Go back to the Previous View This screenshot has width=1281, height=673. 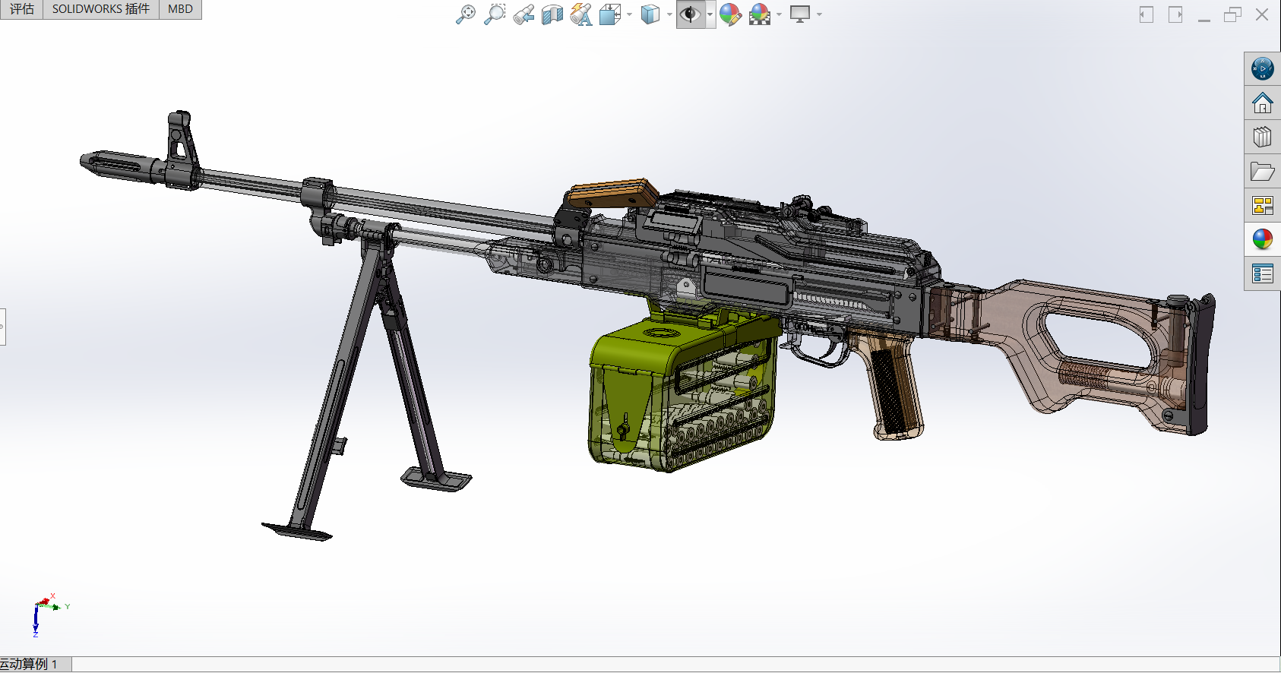point(523,14)
